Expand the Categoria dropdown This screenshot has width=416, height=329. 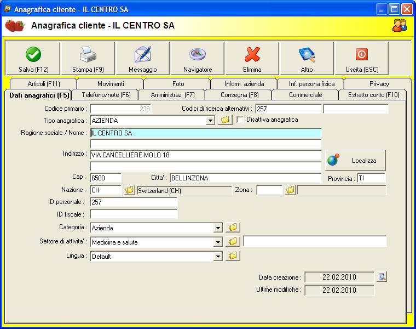pos(218,228)
